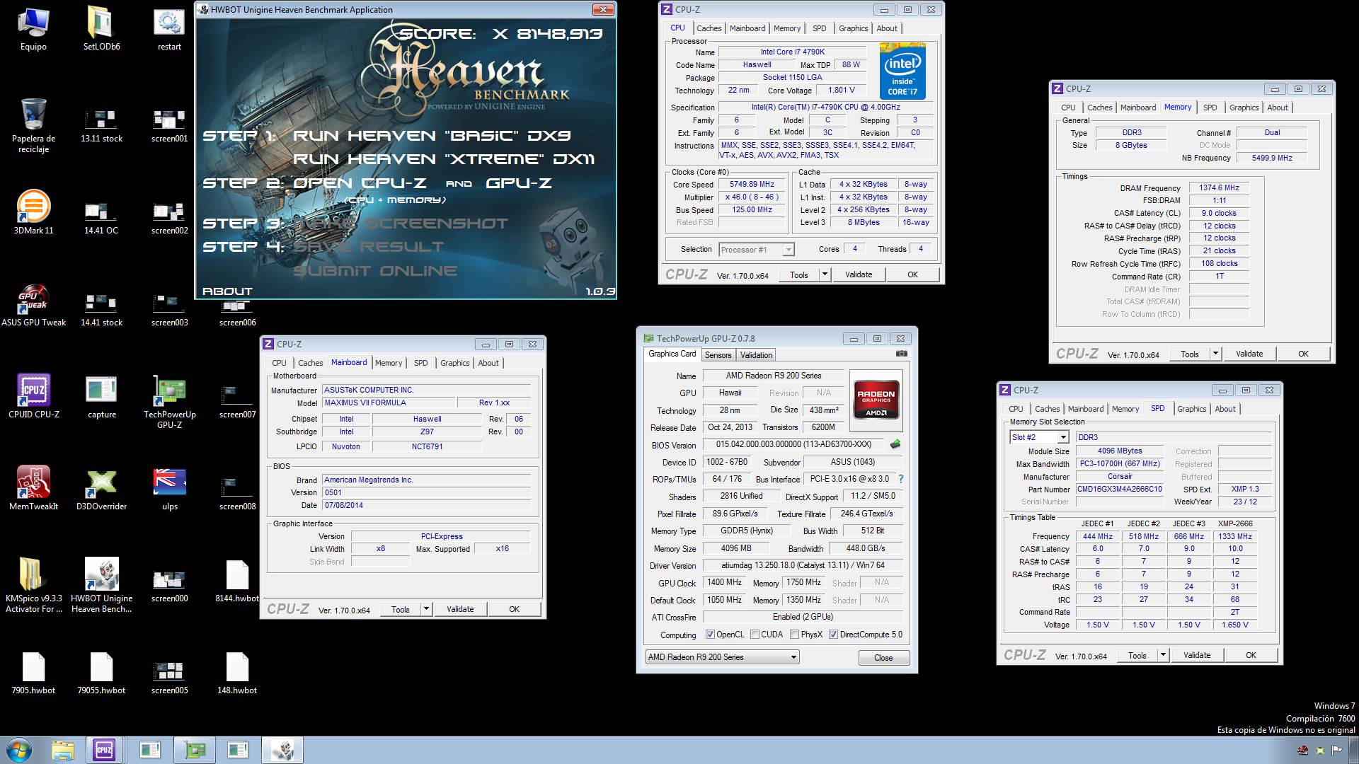Launch TechPowerUp GPU-Z desktop shortcut
Viewport: 1359px width, 764px height.
[x=169, y=401]
